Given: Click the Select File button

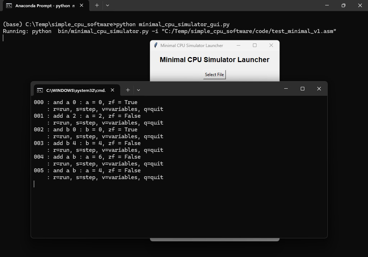Looking at the screenshot, I should click(214, 75).
